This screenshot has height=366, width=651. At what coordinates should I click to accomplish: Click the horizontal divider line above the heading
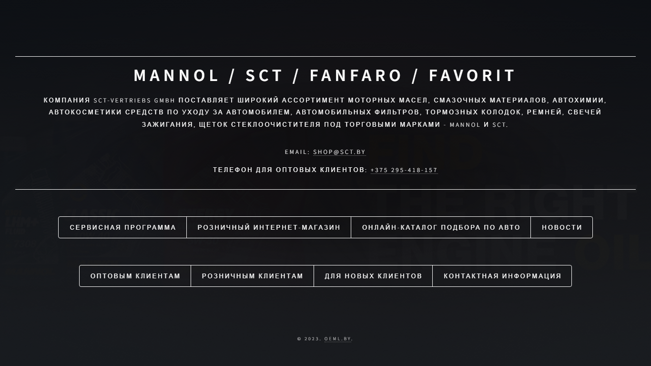click(325, 56)
